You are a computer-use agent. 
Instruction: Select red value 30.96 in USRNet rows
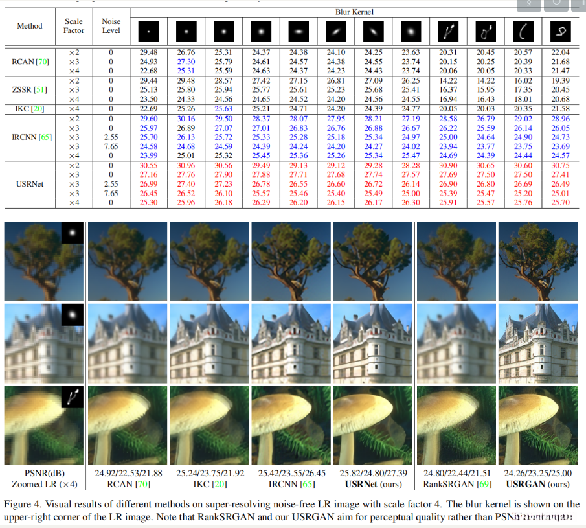(186, 165)
